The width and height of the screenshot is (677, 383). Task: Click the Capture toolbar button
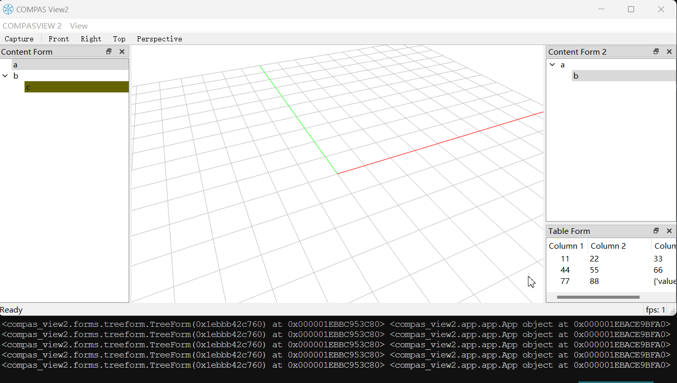(19, 38)
